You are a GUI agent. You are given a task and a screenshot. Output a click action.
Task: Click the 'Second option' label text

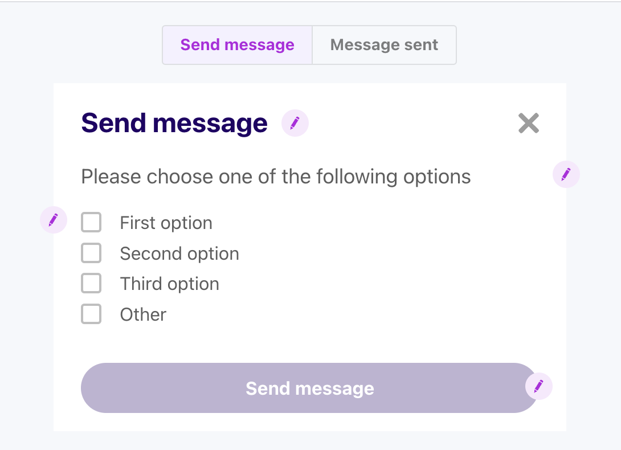[179, 253]
